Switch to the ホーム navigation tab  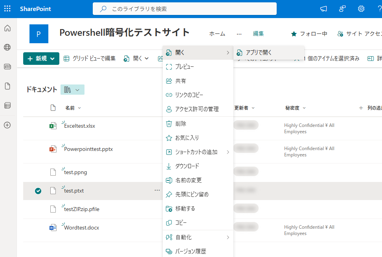click(x=217, y=34)
